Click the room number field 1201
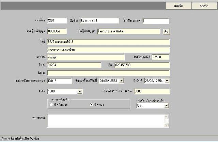218x142 pixels. pyautogui.click(x=57, y=21)
